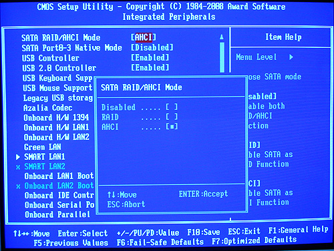The height and width of the screenshot is (251, 334).
Task: Open SMART LAN1 entry
Action: tap(45, 157)
